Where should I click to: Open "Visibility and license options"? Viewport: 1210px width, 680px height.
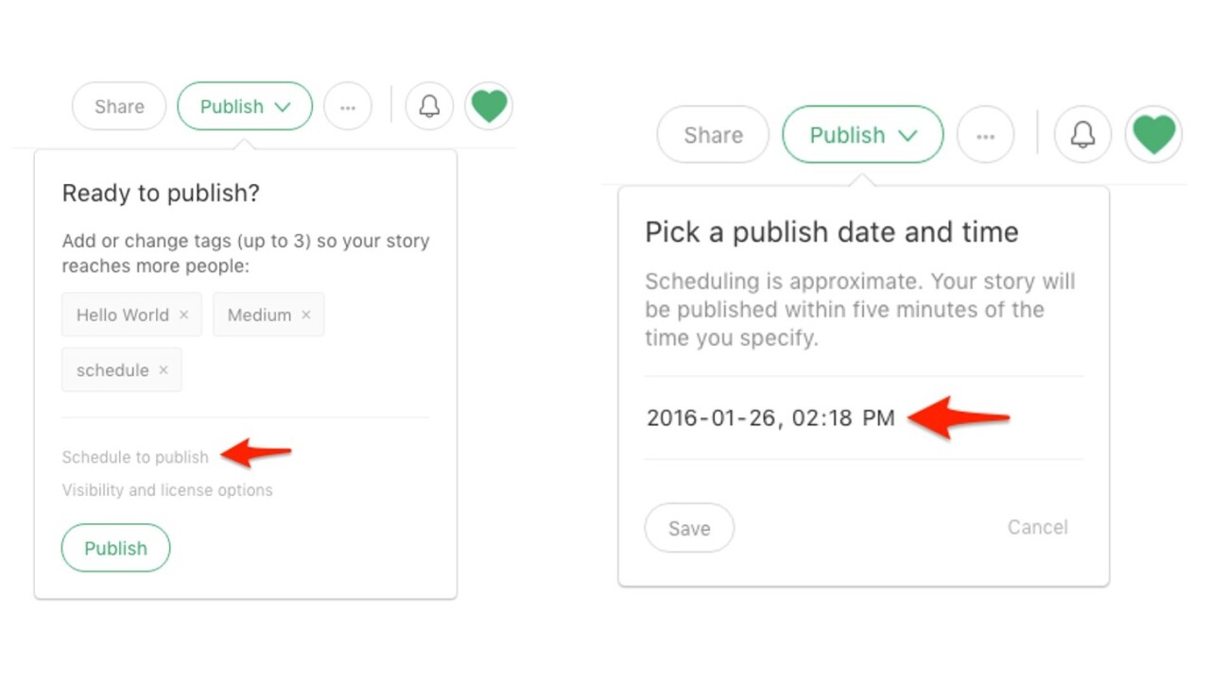(167, 490)
